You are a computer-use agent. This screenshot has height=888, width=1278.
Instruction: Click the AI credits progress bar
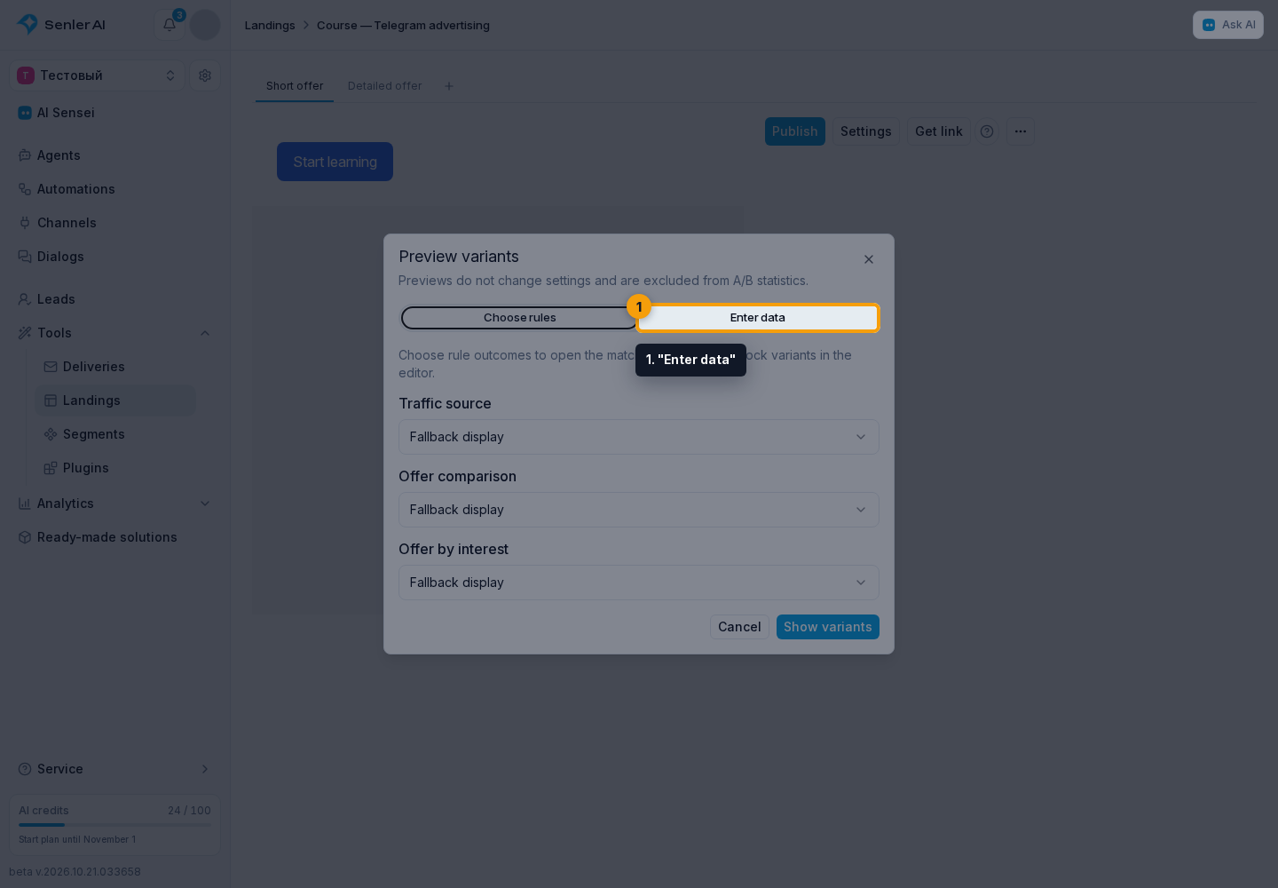(114, 825)
